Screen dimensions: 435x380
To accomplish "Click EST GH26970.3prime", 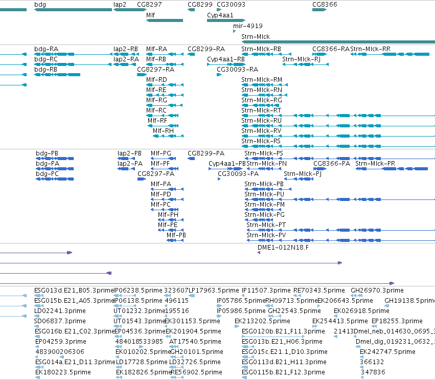I will [x=377, y=290].
